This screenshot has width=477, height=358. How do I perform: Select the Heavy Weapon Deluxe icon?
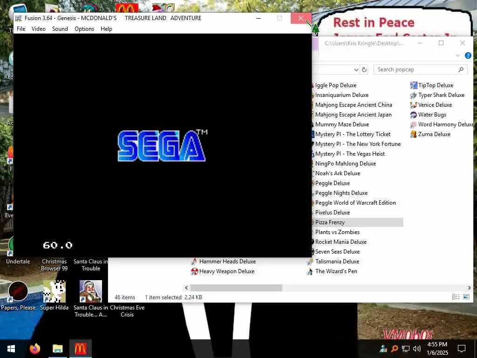pos(194,271)
